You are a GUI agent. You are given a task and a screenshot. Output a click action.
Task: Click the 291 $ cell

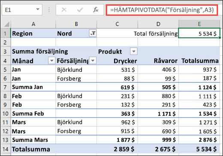pos(158,105)
